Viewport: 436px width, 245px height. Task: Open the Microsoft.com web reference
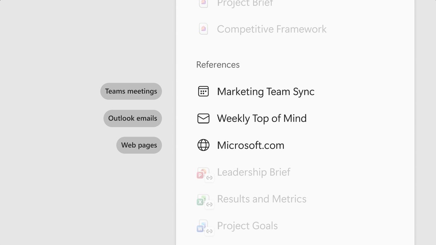pyautogui.click(x=251, y=145)
